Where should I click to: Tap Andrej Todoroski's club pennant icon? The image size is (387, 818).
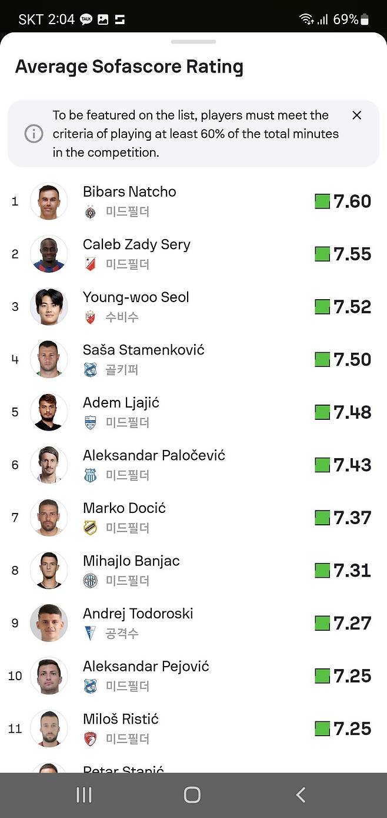pos(90,634)
